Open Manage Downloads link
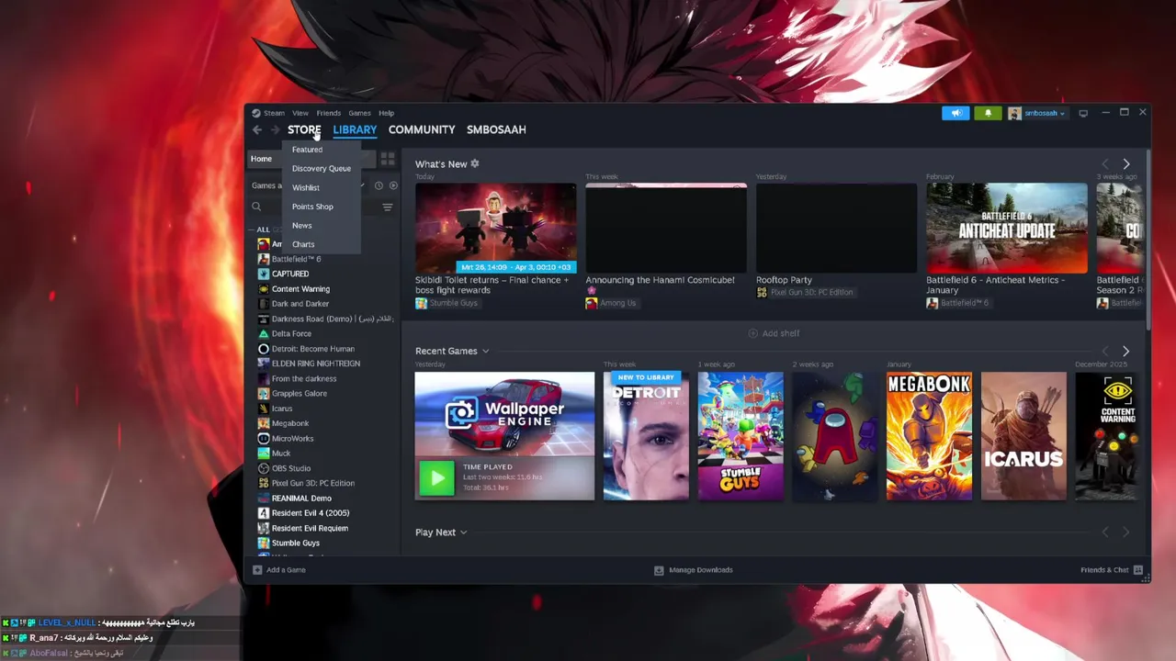The width and height of the screenshot is (1176, 661). click(701, 570)
